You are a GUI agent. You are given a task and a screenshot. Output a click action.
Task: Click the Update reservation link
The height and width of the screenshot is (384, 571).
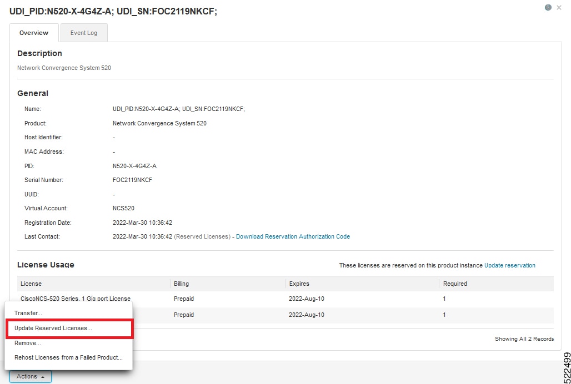pyautogui.click(x=510, y=265)
